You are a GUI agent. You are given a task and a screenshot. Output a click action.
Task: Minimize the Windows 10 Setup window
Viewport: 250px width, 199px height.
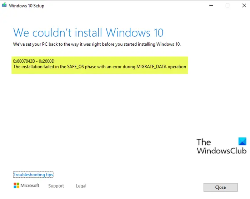211,6
